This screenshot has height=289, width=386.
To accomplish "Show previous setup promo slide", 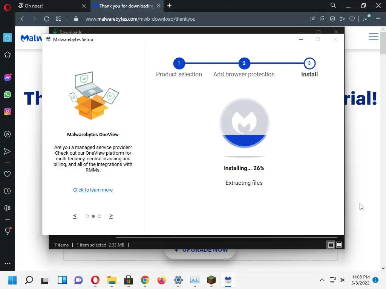I will point(75,216).
